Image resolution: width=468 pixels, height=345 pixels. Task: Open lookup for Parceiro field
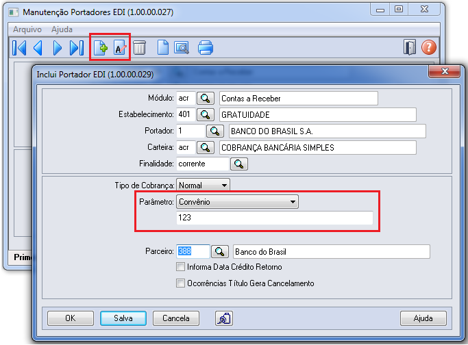(220, 252)
